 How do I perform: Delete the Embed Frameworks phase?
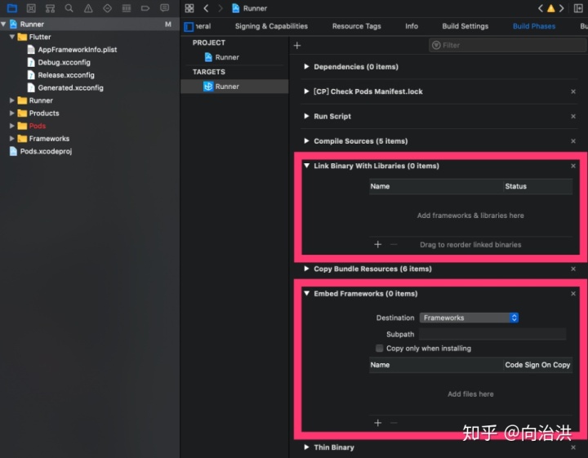pos(573,293)
